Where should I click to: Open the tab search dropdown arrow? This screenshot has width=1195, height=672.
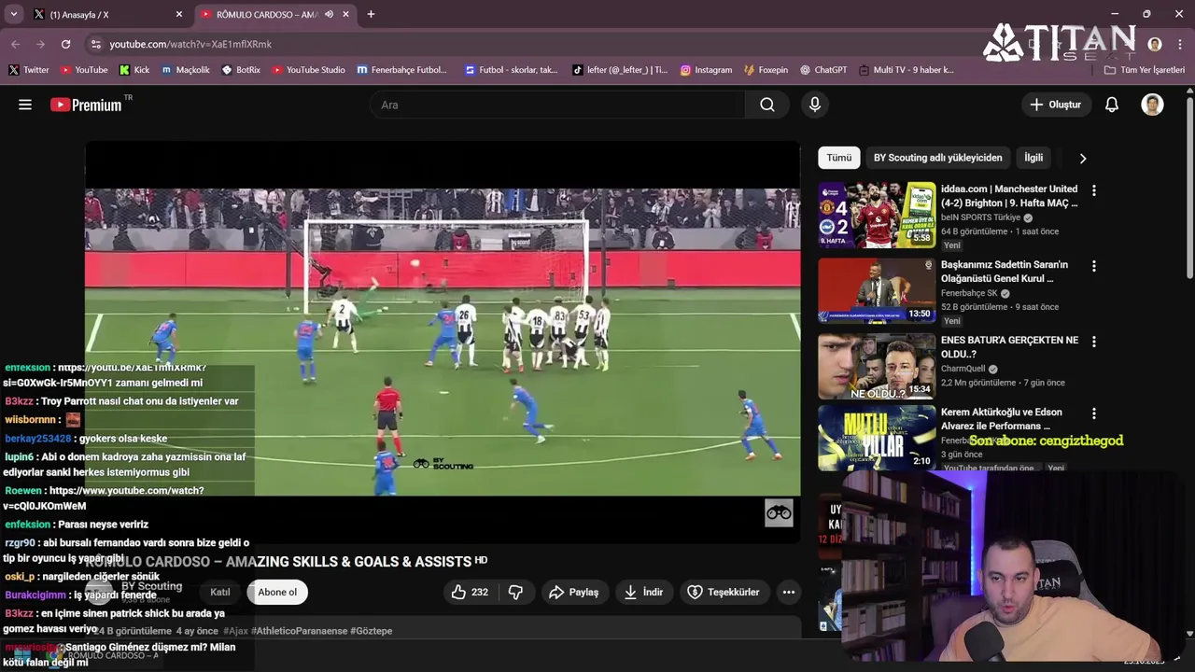click(x=13, y=14)
